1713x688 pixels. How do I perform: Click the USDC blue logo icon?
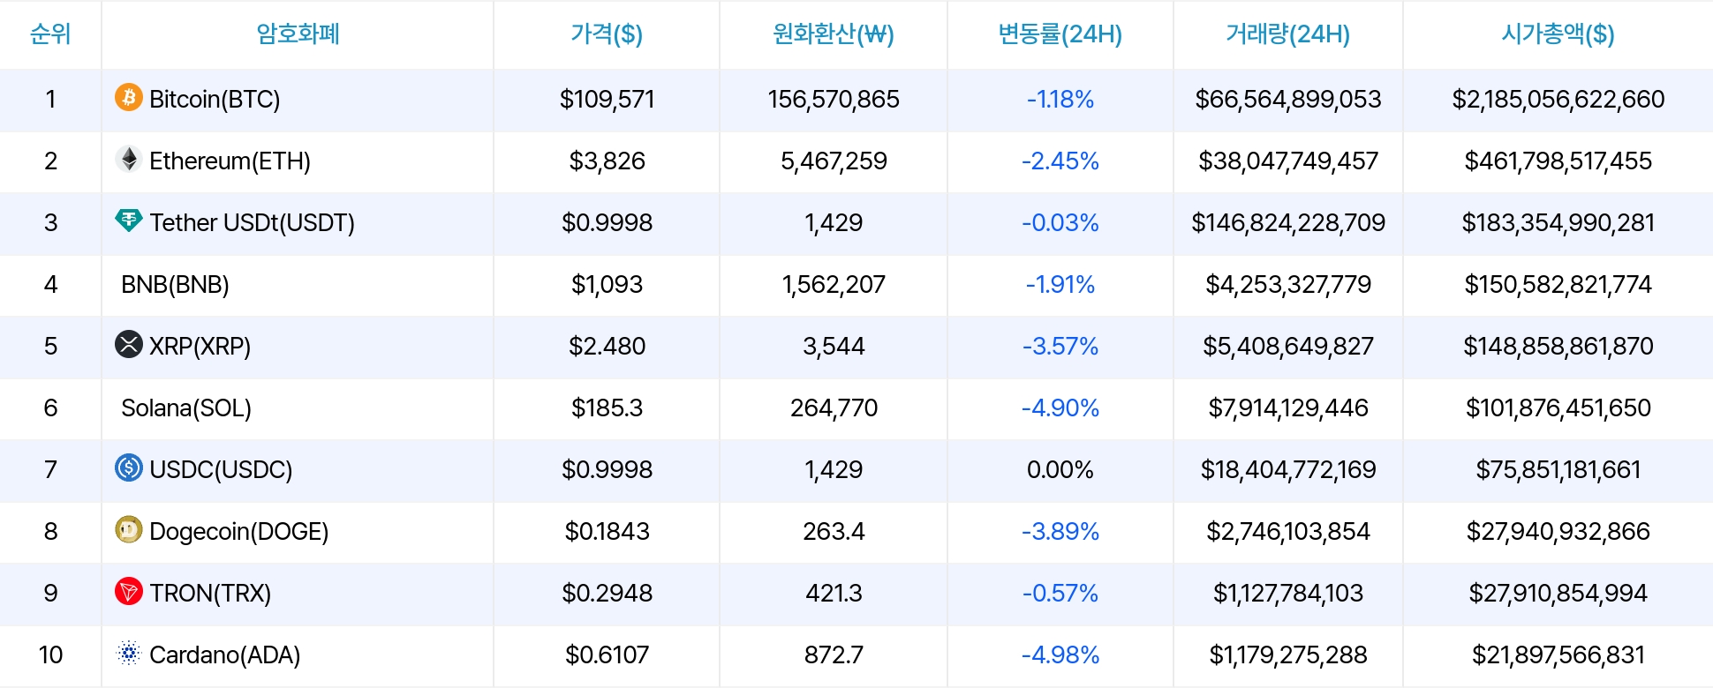pos(129,467)
